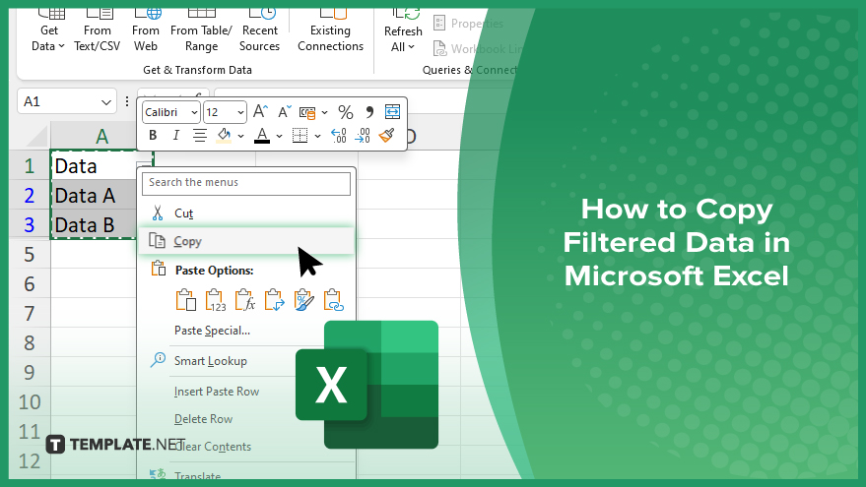Decrease decimal places
This screenshot has height=487, width=866.
(363, 135)
